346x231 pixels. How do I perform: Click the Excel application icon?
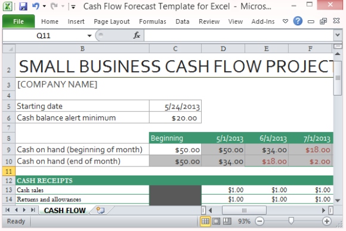coord(8,6)
